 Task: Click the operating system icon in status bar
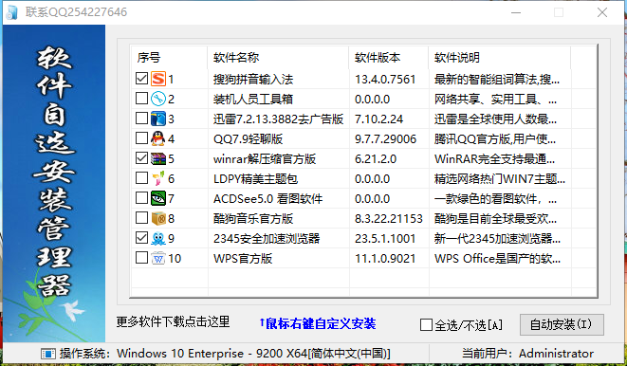pyautogui.click(x=48, y=354)
